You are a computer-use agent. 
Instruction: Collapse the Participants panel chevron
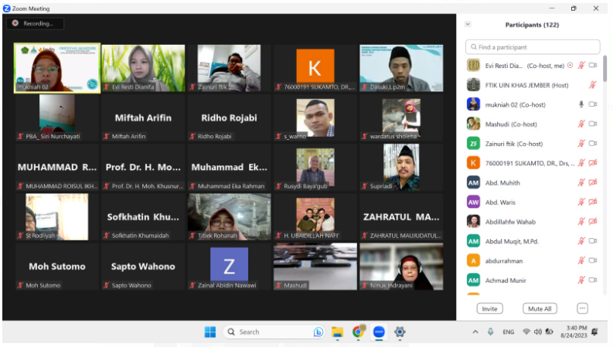[x=468, y=24]
